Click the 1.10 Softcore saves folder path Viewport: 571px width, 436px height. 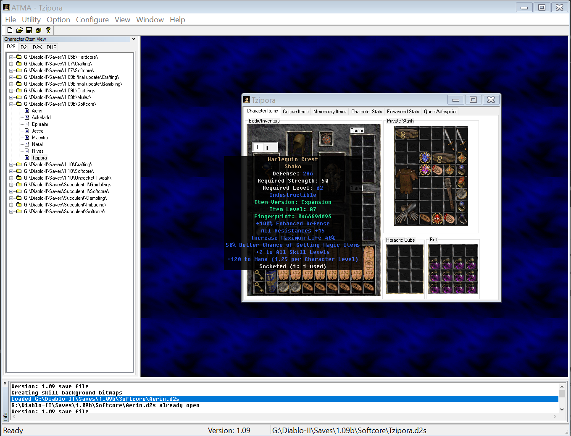click(x=59, y=171)
